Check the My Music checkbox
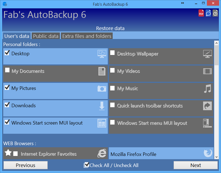Screen dimensions: 221x173 pos(112,88)
